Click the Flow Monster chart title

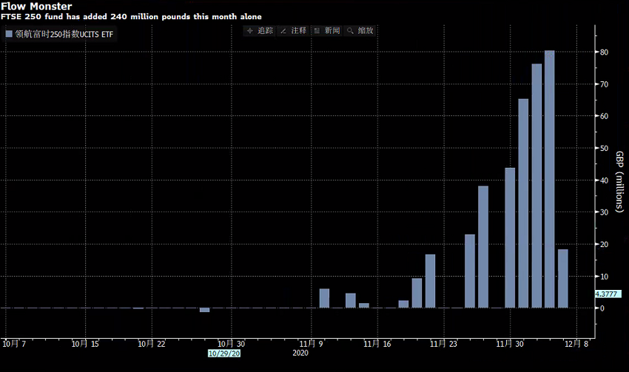(36, 7)
